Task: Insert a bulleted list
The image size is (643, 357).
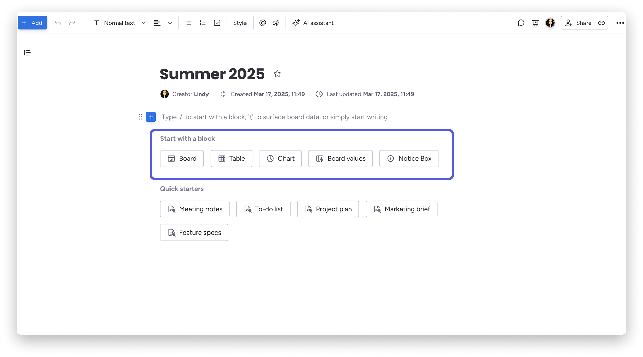Action: coord(188,23)
